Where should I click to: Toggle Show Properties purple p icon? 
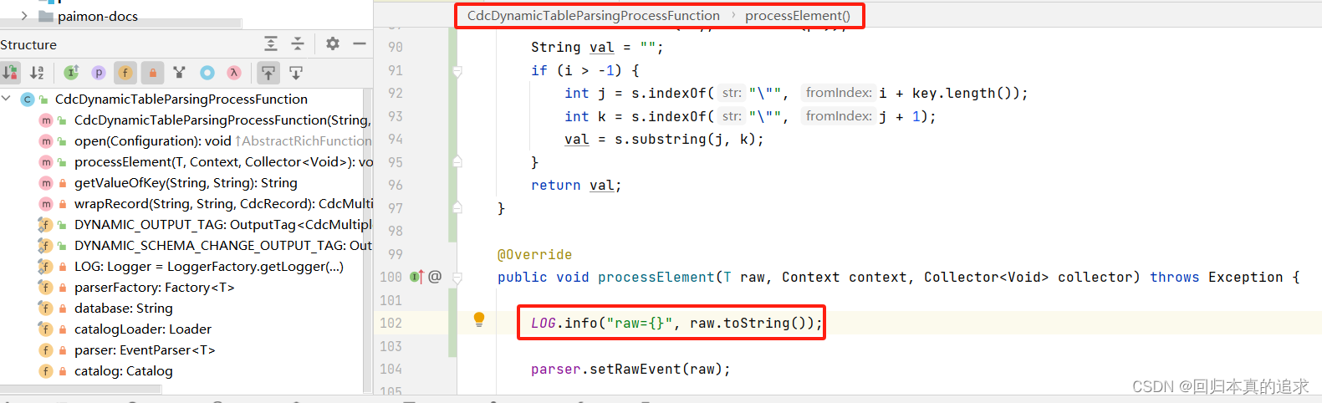[x=98, y=73]
